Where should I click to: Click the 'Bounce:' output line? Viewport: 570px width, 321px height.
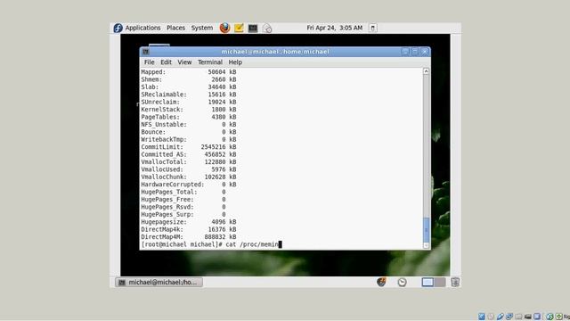coord(189,132)
